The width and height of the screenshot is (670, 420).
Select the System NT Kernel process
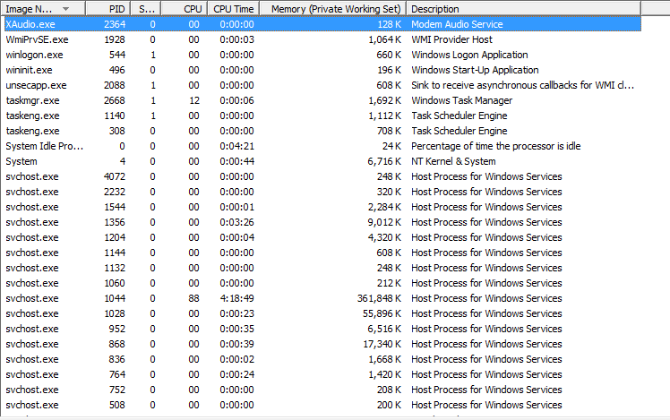coord(21,161)
